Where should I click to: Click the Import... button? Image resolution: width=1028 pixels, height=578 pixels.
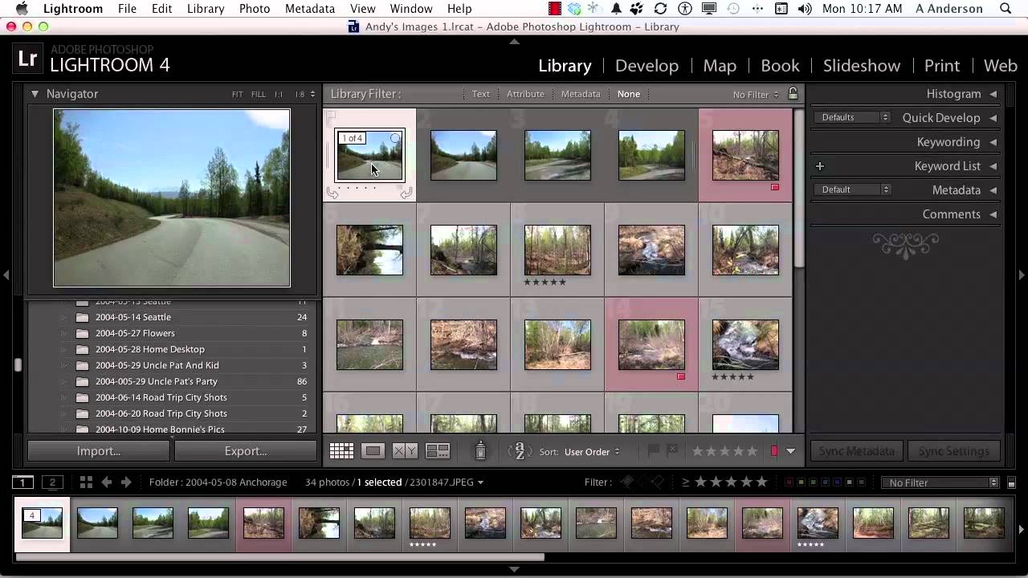click(99, 451)
